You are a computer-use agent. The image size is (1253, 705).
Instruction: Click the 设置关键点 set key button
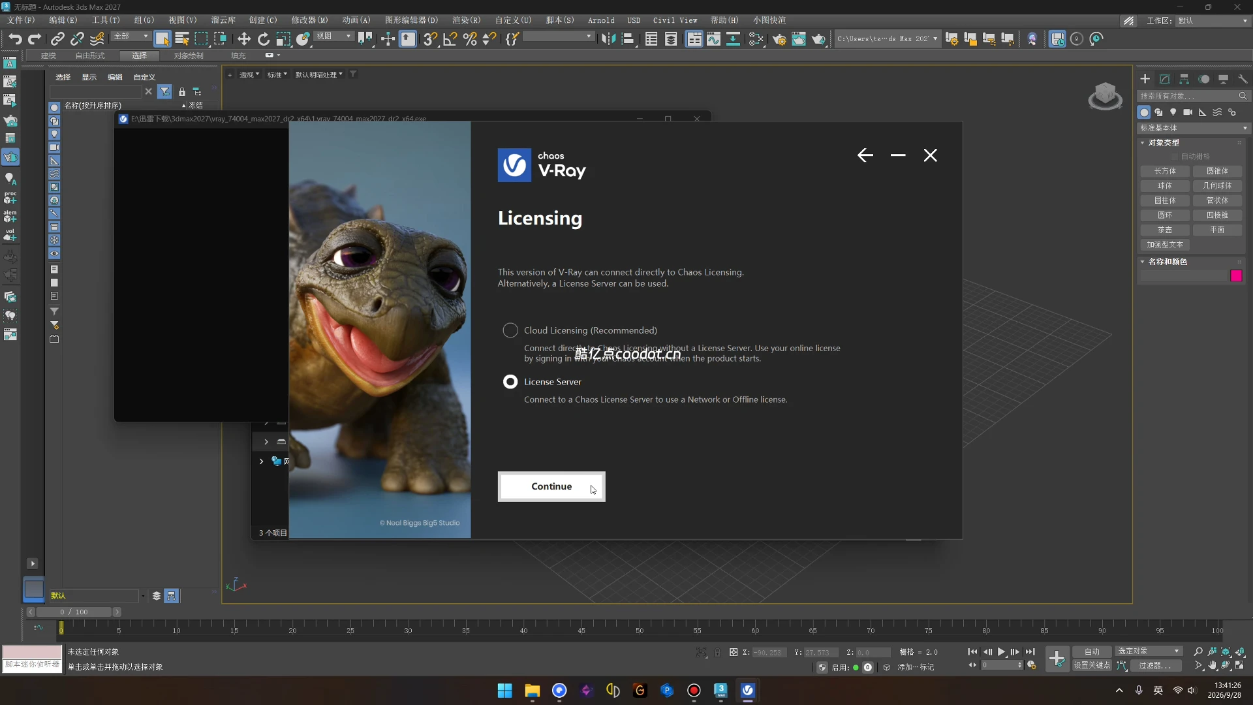[x=1092, y=665]
